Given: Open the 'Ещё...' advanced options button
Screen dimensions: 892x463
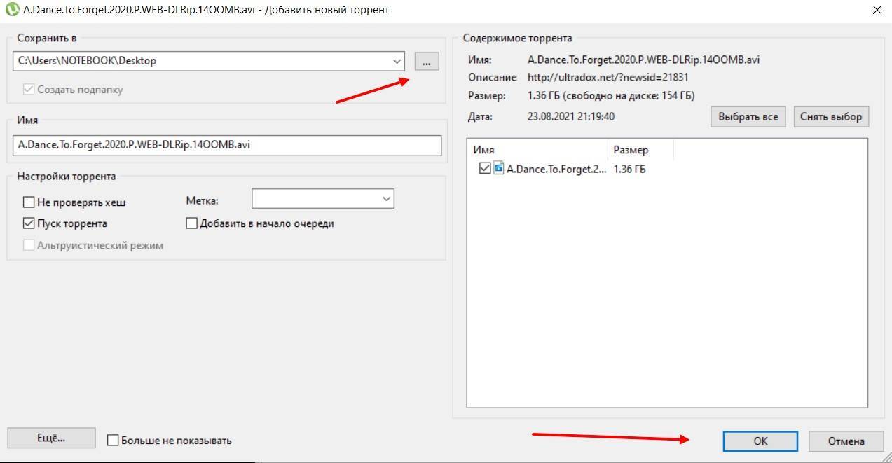Looking at the screenshot, I should [50, 438].
